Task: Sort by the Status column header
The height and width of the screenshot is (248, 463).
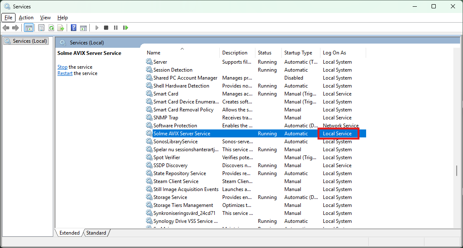Action: coord(268,52)
